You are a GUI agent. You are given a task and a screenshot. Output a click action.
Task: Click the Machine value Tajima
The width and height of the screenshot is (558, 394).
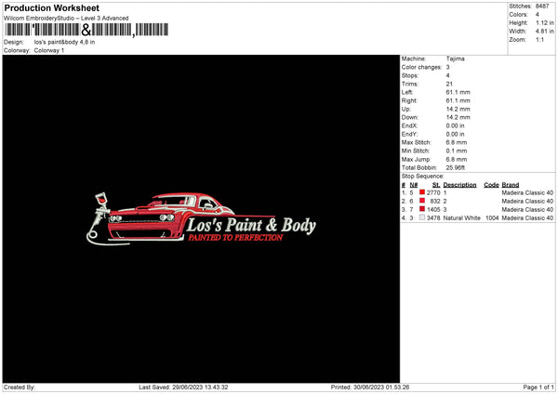[x=455, y=59]
